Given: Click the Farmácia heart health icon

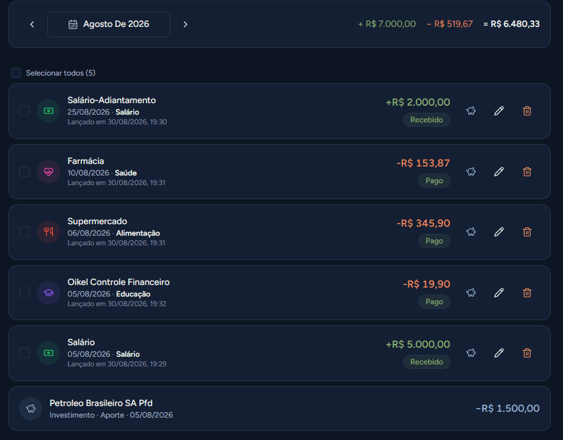Looking at the screenshot, I should point(49,172).
